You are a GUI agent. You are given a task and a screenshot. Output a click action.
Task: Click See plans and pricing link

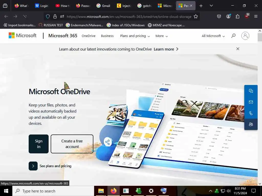coord(50,166)
